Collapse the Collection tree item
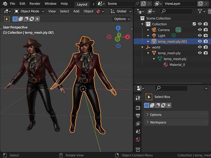Image resolution: width=211 pixels, height=158 pixels. pyautogui.click(x=142, y=24)
